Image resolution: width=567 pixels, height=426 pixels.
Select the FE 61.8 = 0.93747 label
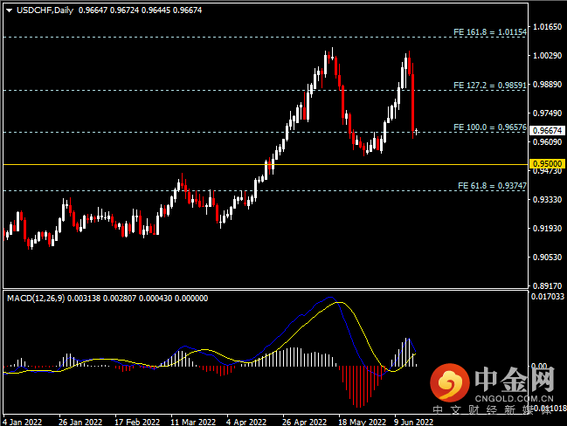492,186
